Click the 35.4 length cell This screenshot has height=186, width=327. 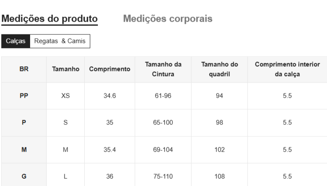110,149
